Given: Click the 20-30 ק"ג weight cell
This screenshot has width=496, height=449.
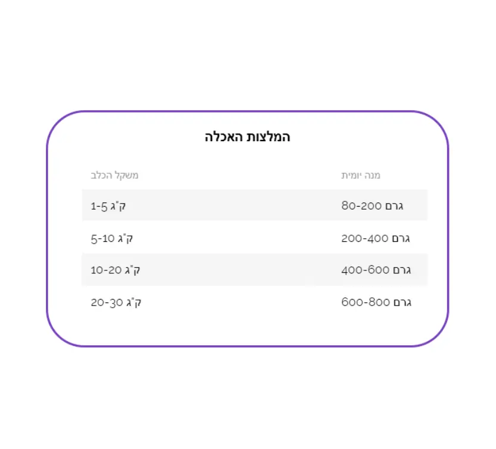Looking at the screenshot, I should (116, 302).
